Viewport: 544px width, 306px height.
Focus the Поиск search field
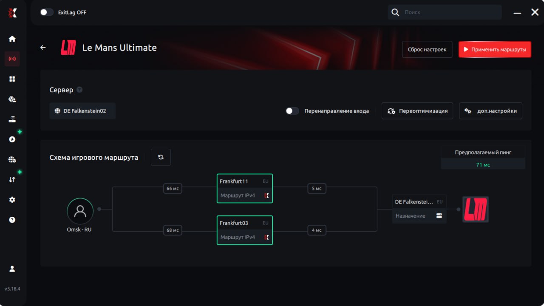click(x=445, y=12)
